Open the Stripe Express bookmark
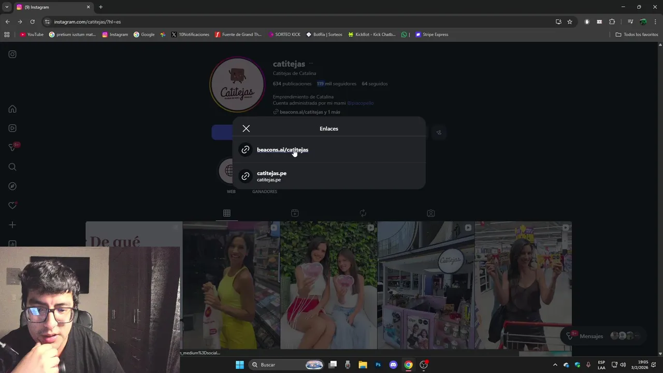The image size is (663, 373). 431,35
